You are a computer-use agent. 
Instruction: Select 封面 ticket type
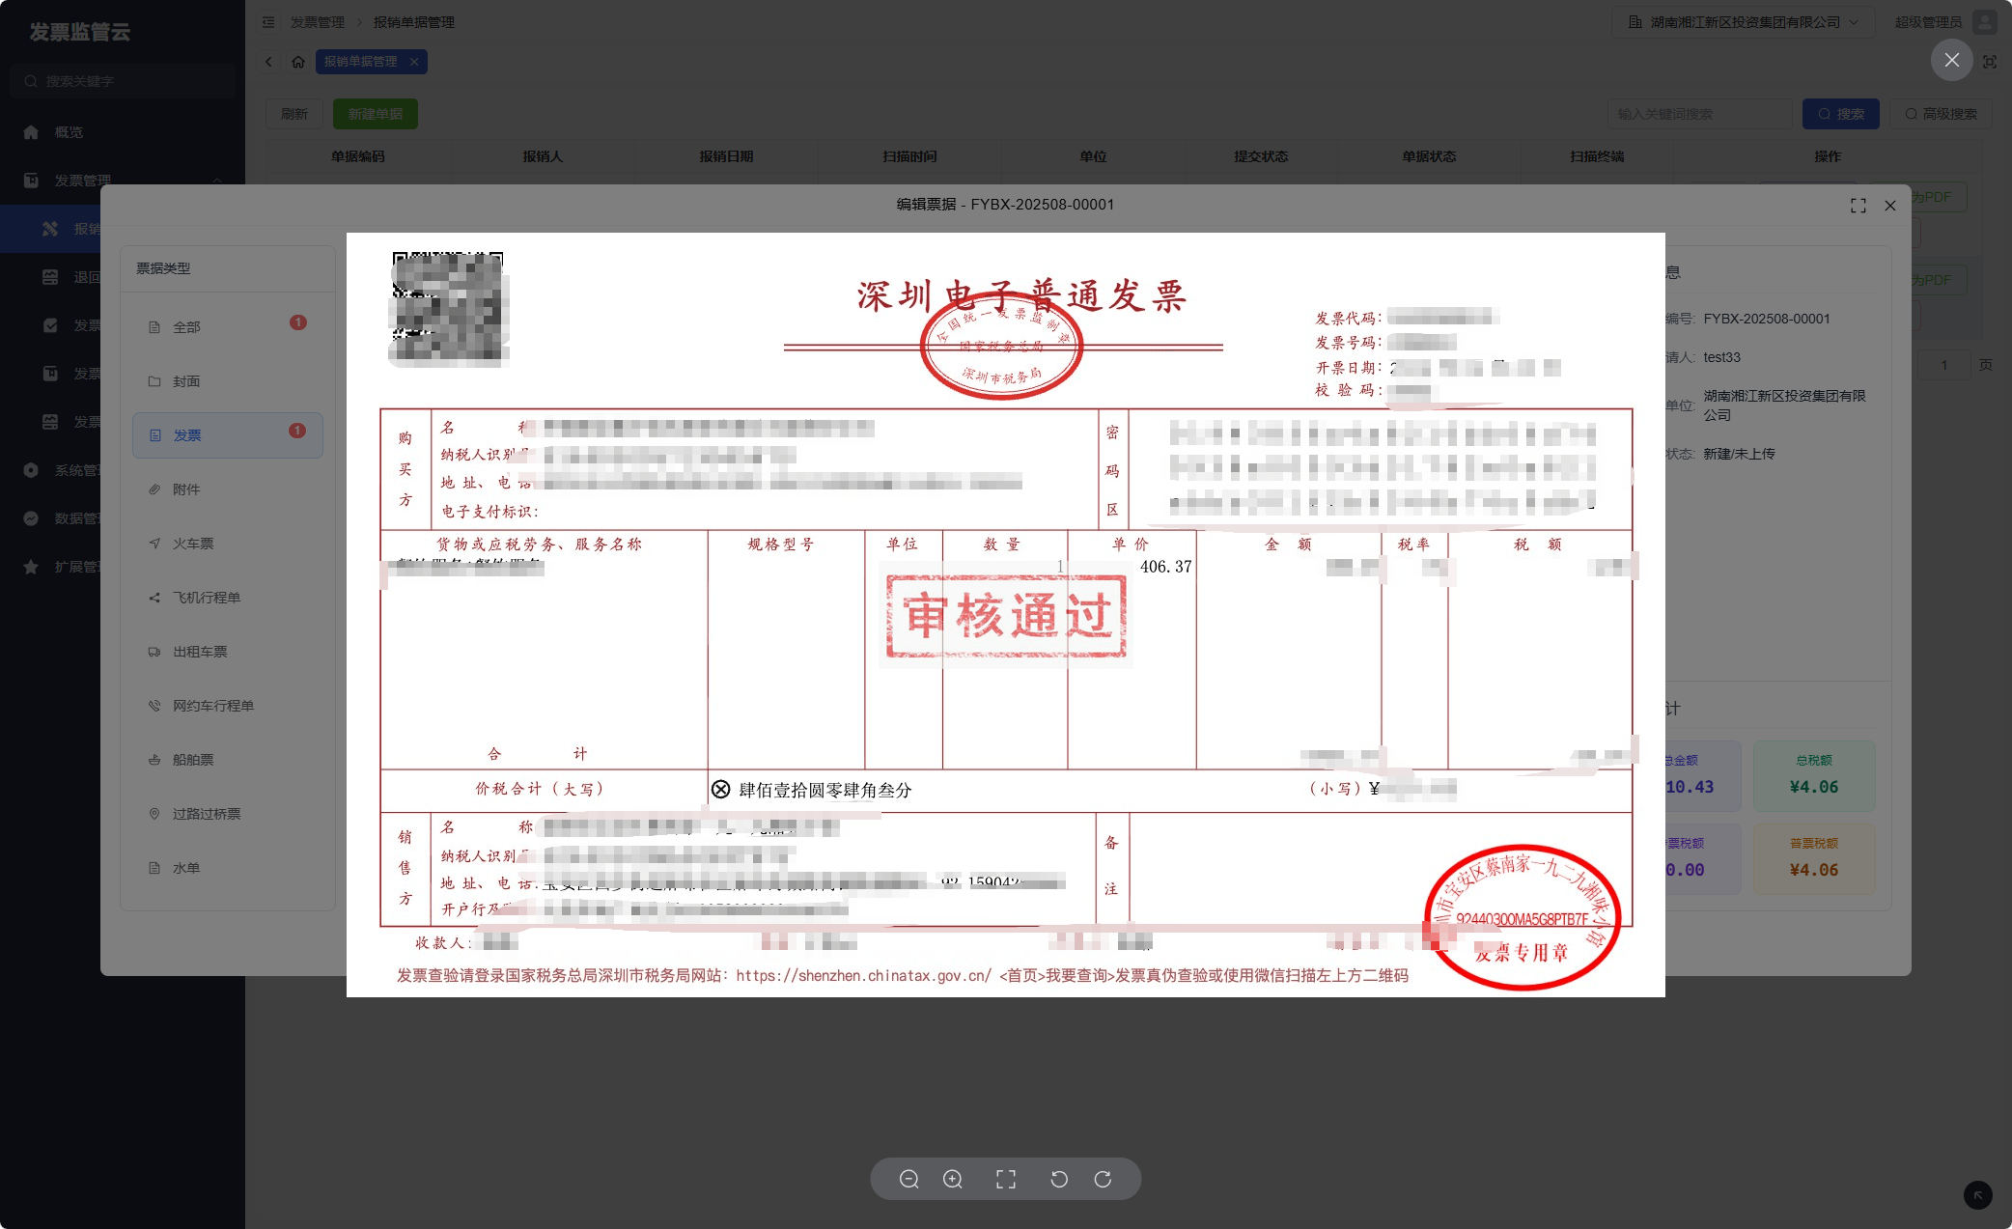click(228, 381)
